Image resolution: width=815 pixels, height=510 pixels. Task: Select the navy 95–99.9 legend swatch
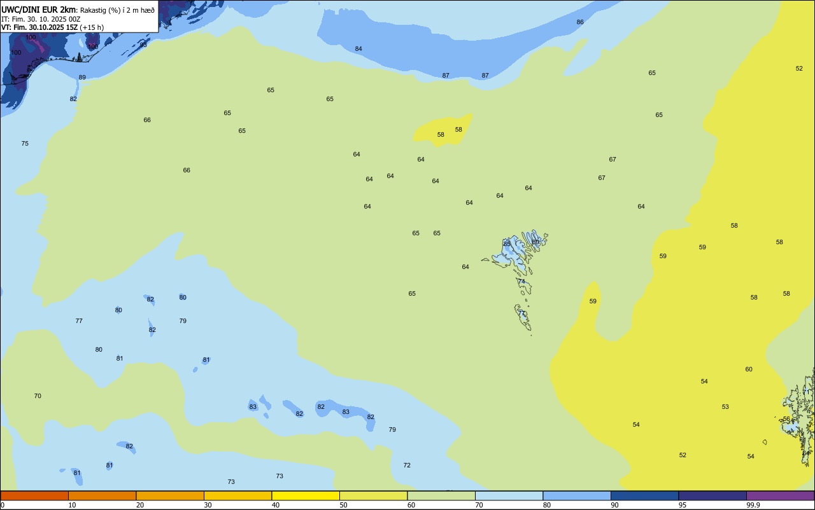coord(712,495)
